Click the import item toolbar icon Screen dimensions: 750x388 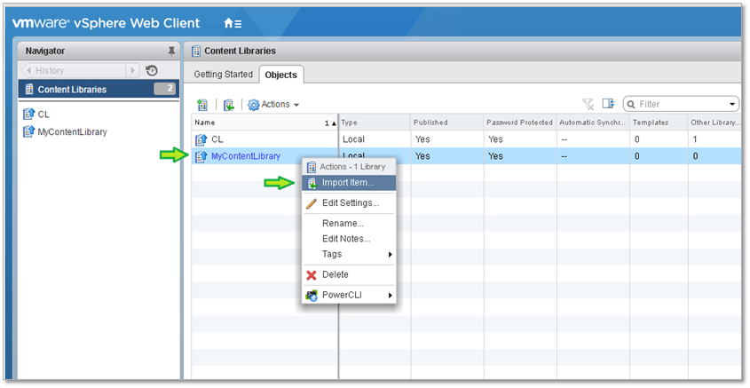point(229,105)
